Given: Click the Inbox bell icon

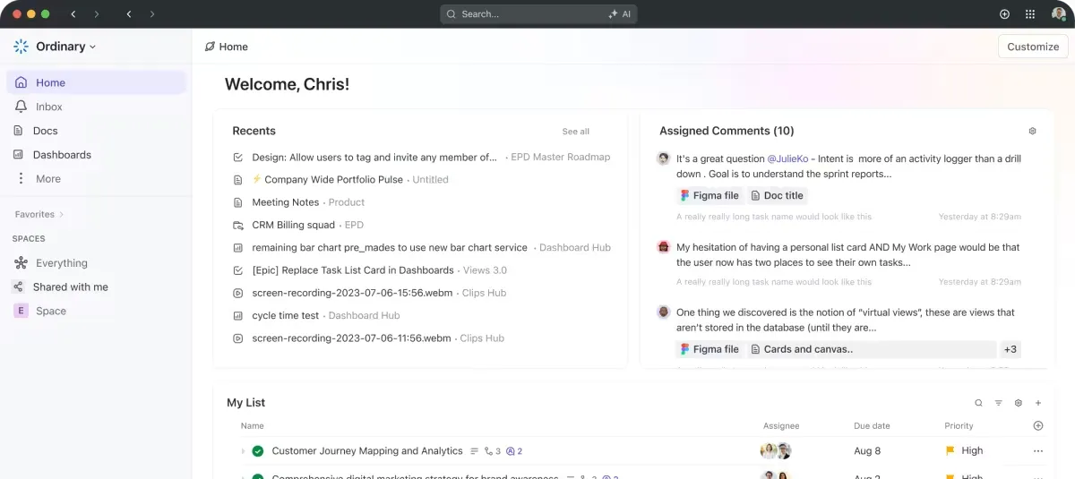Looking at the screenshot, I should 21,107.
